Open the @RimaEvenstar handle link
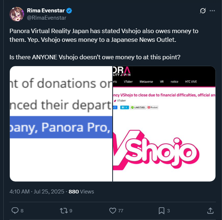The height and width of the screenshot is (220, 222). 47,18
